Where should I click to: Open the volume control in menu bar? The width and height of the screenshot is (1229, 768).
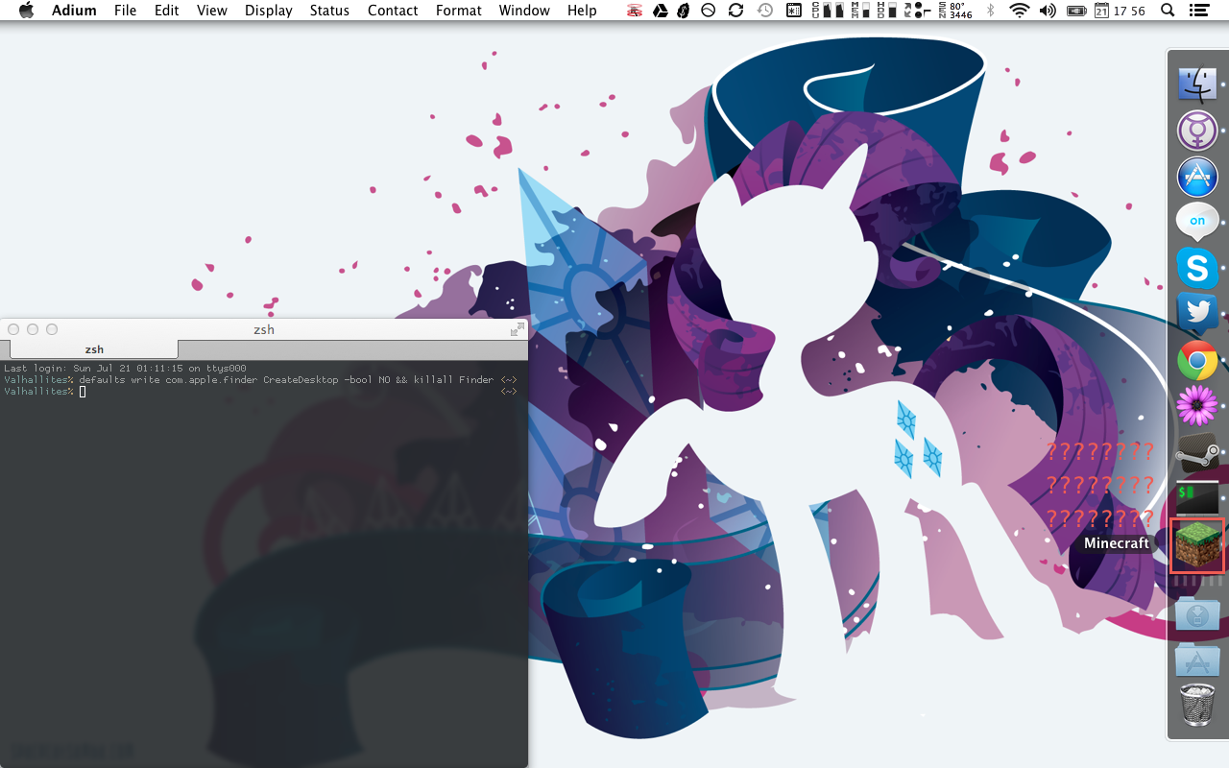tap(1048, 11)
